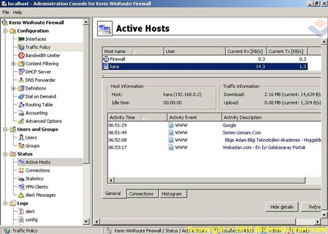Click the Connections tree icon
Image resolution: width=328 pixels, height=234 pixels.
[21, 171]
